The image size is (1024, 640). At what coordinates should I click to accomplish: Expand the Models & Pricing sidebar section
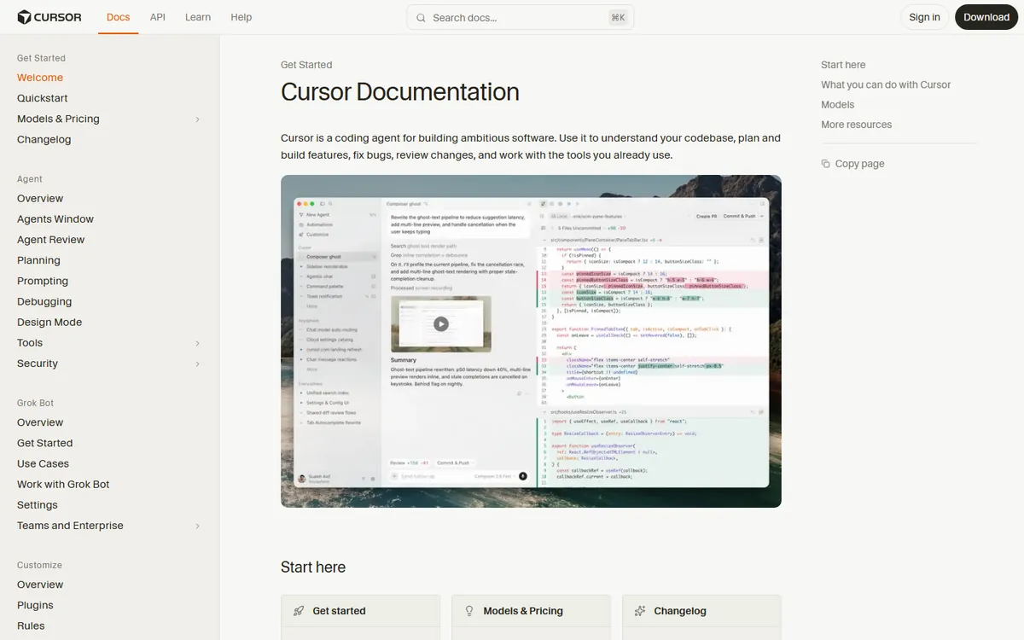[197, 119]
